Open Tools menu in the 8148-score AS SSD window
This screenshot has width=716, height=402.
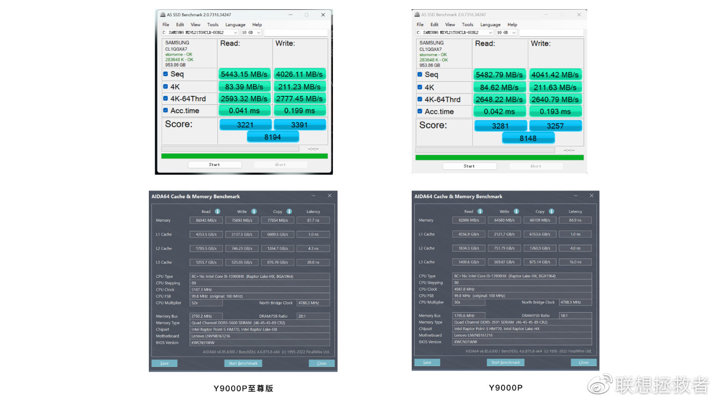point(467,25)
